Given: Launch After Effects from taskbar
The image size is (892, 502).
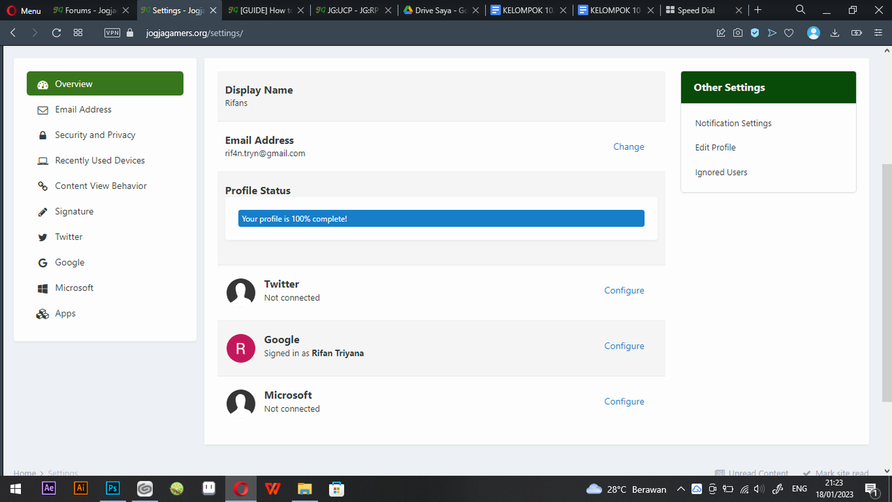Looking at the screenshot, I should [x=49, y=488].
